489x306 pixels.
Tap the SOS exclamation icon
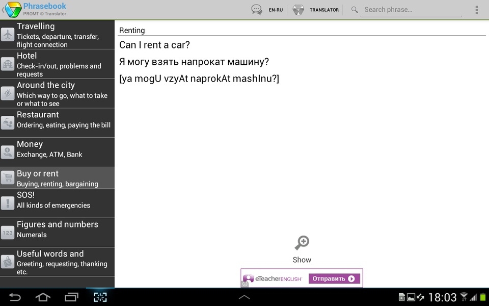pyautogui.click(x=8, y=203)
